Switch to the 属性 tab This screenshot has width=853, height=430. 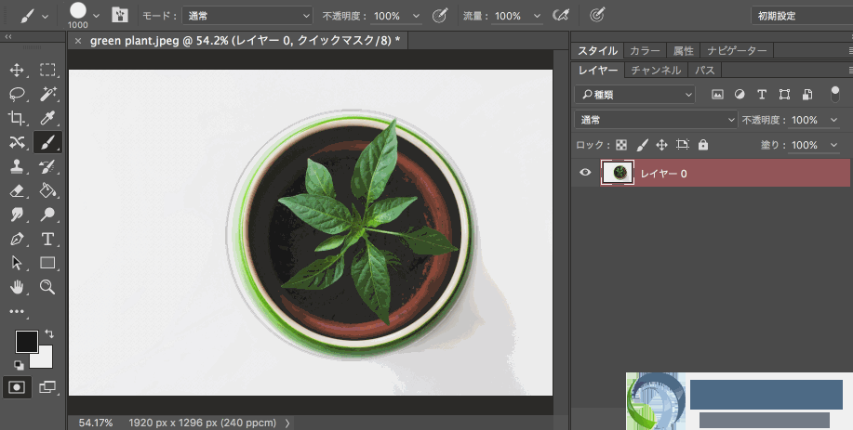[x=684, y=50]
